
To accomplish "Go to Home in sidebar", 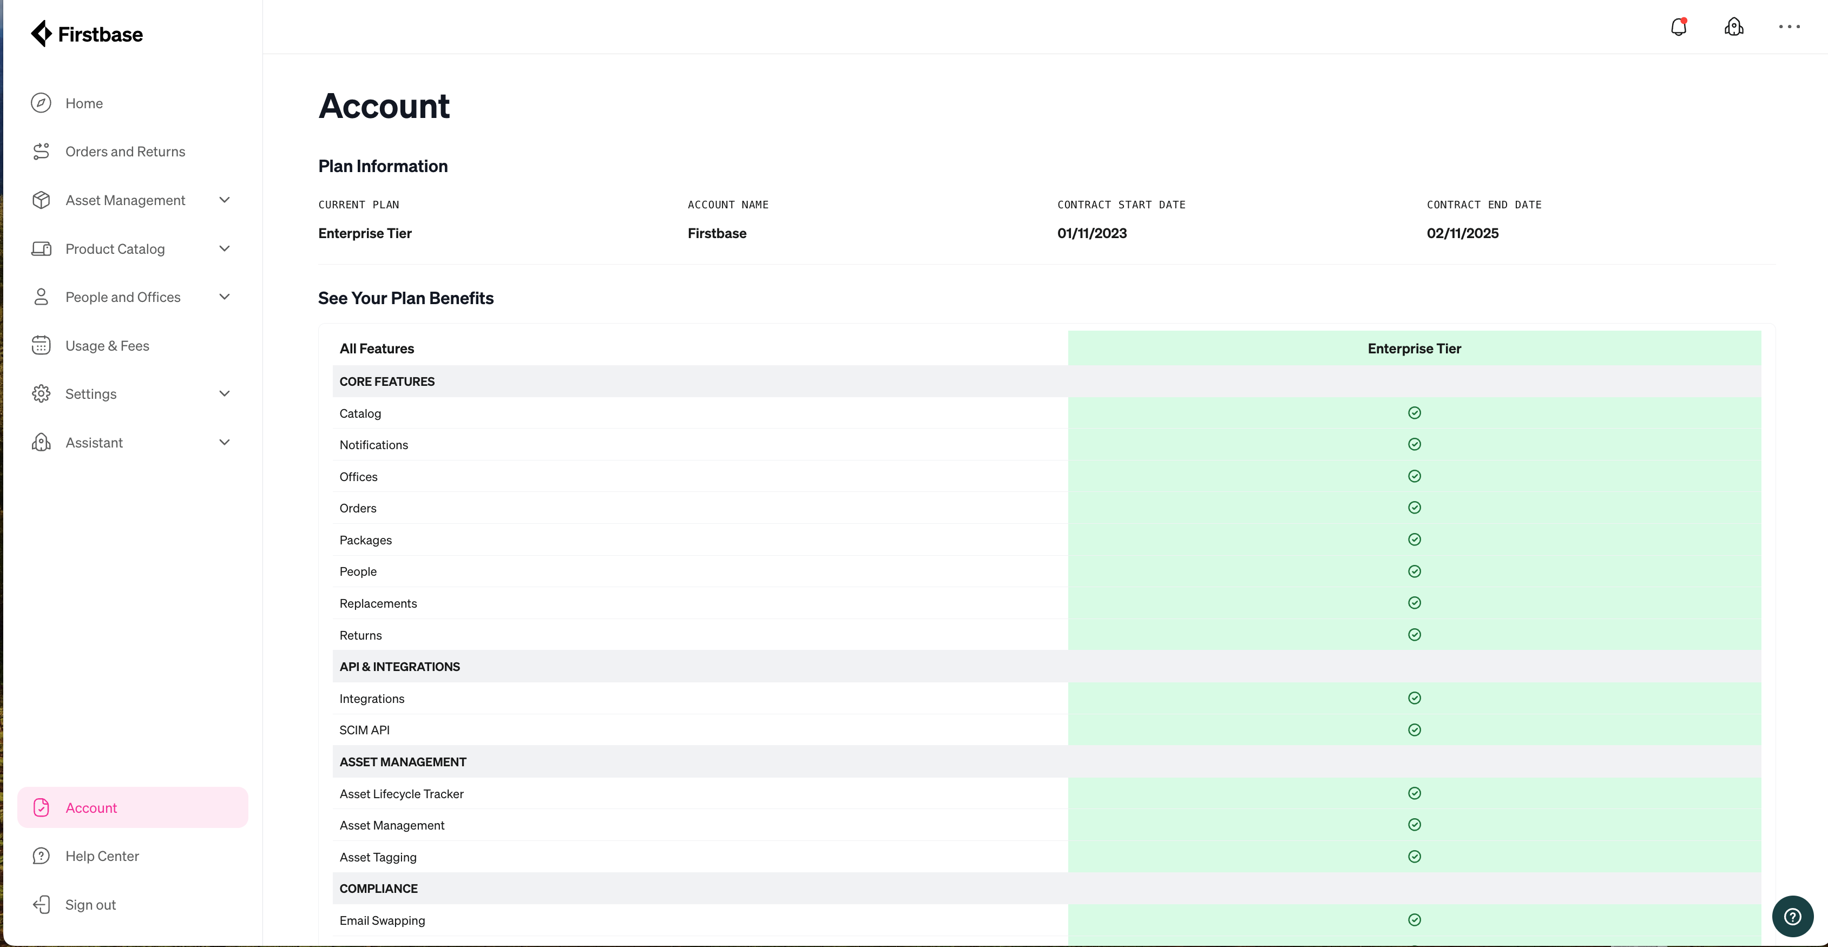I will [x=84, y=103].
